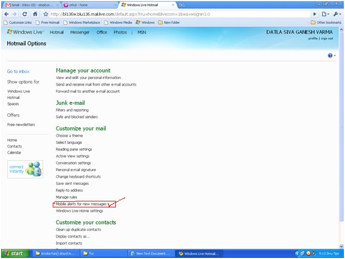Click the address bar URL field
The width and height of the screenshot is (345, 259).
click(x=179, y=14)
